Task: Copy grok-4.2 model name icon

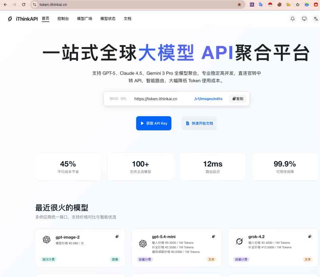Action: [x=310, y=236]
